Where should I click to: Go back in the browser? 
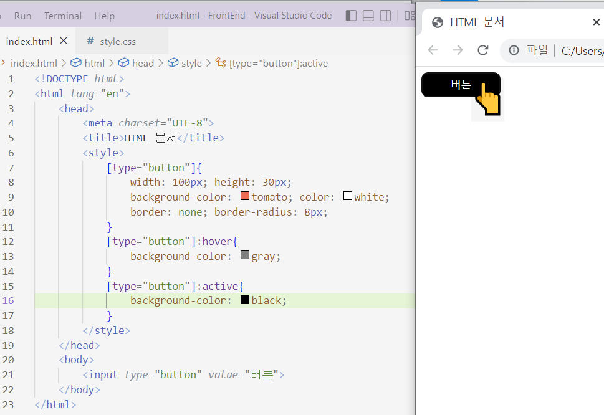coord(433,50)
